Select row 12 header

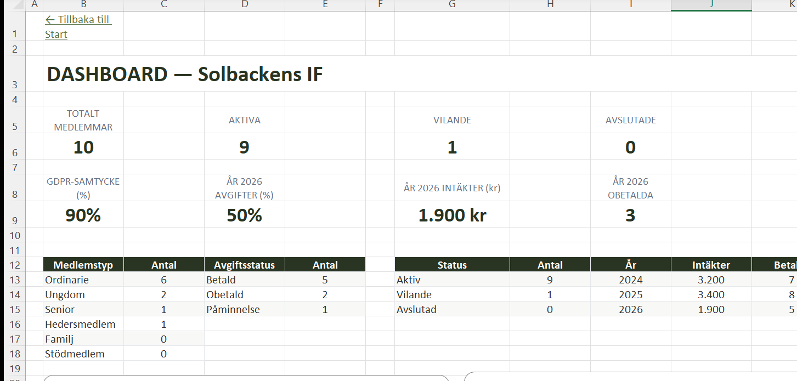(15, 265)
